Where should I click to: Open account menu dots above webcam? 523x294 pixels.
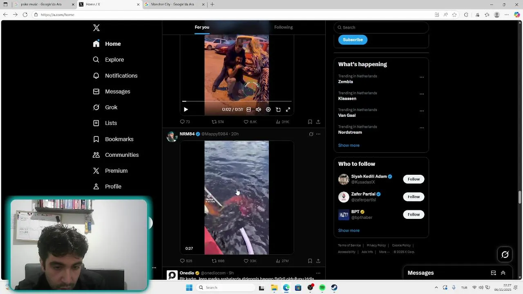pyautogui.click(x=154, y=268)
